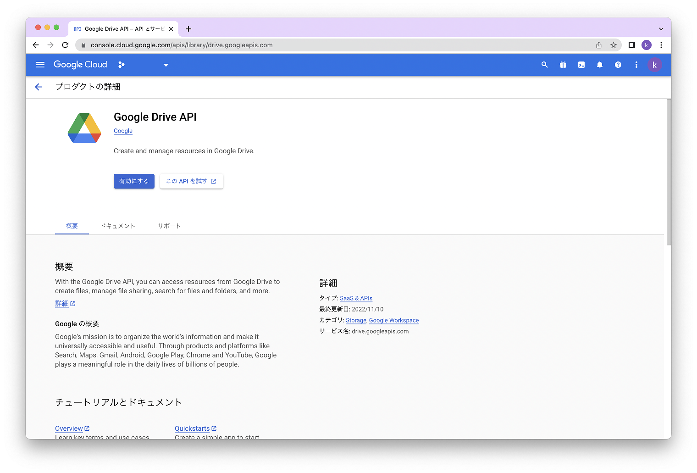Open a new browser tab with plus
The image size is (697, 473).
tap(188, 29)
